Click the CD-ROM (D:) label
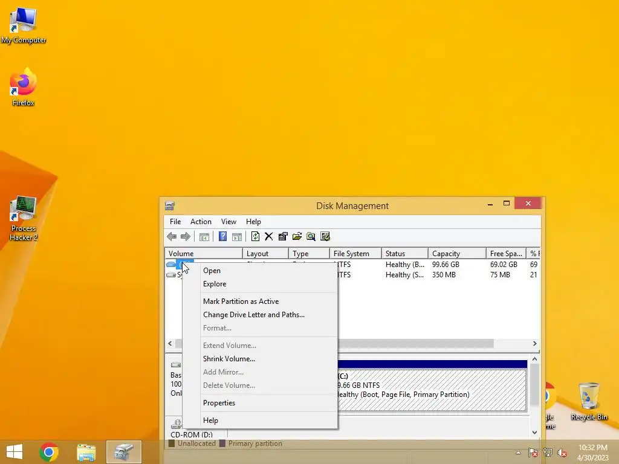Viewport: 619px width, 464px height. (192, 434)
